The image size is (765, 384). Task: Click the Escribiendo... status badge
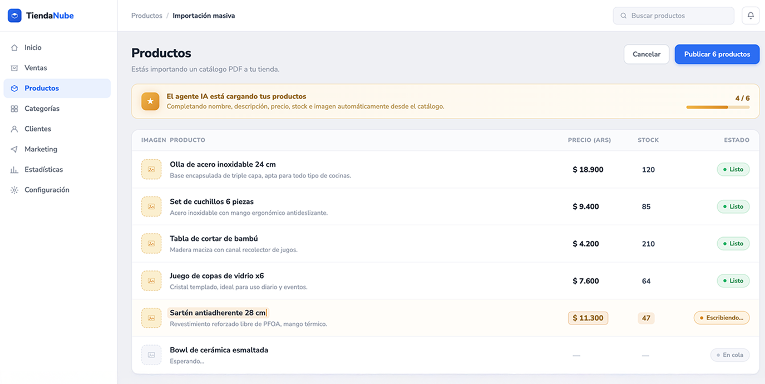[x=722, y=318]
